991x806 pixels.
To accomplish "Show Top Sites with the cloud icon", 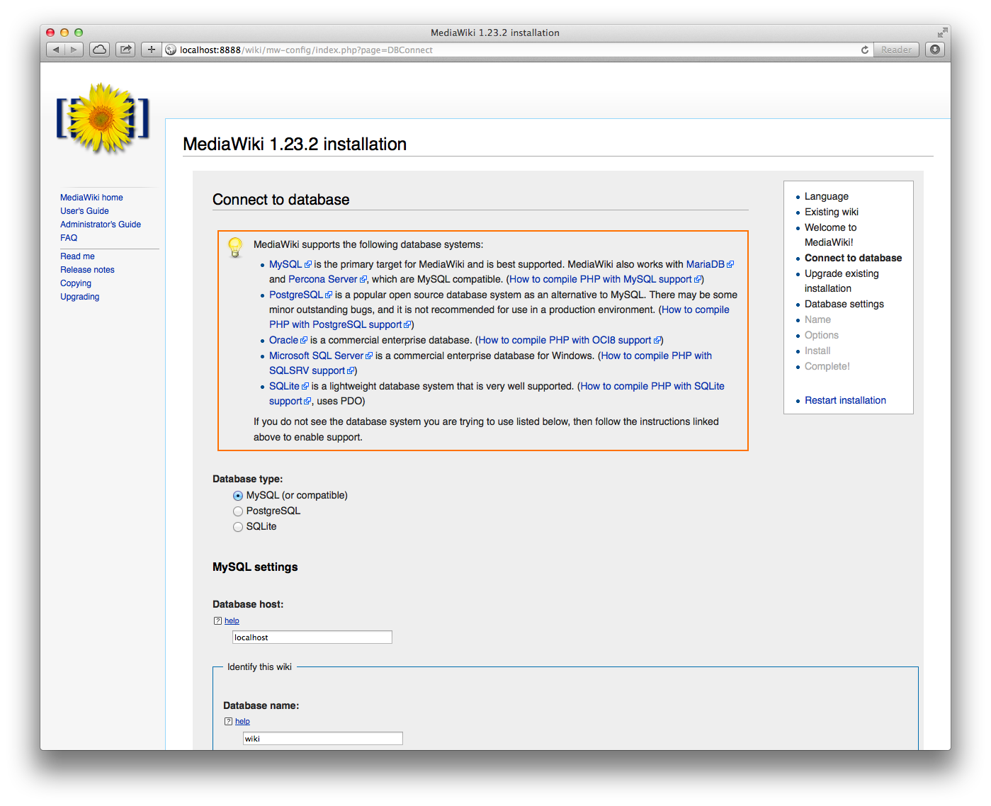I will [x=99, y=50].
